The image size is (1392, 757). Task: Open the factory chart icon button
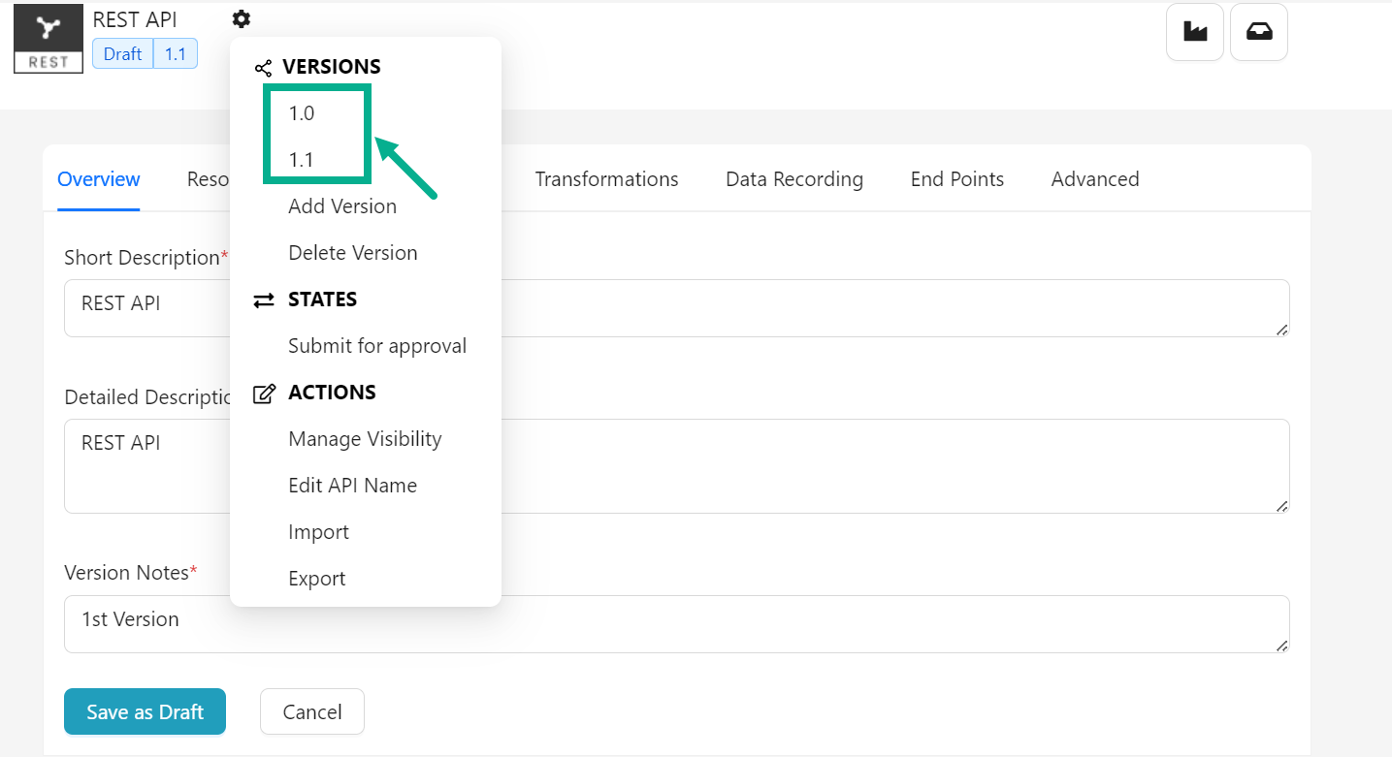point(1194,32)
